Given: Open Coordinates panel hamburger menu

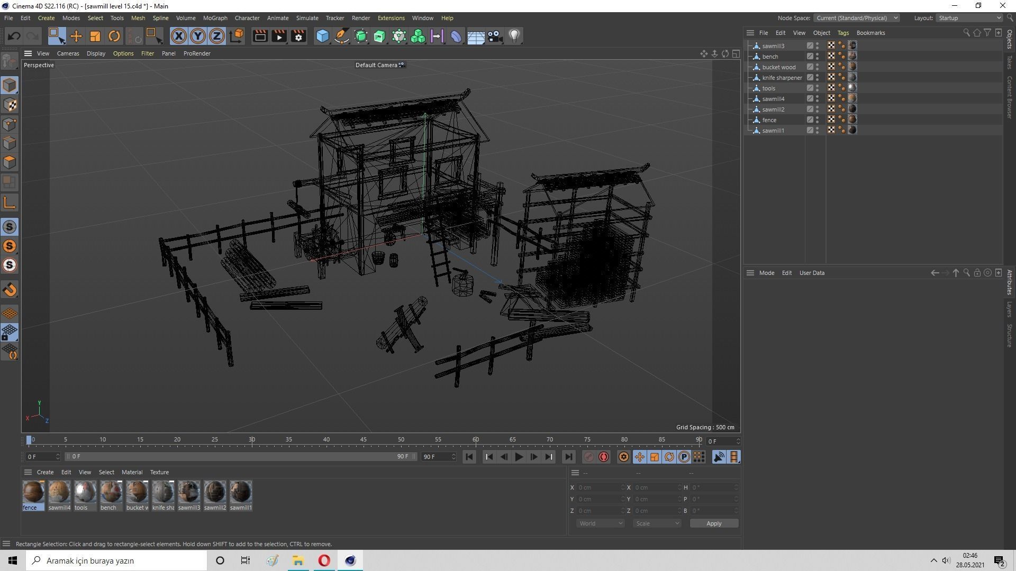Looking at the screenshot, I should tap(575, 473).
